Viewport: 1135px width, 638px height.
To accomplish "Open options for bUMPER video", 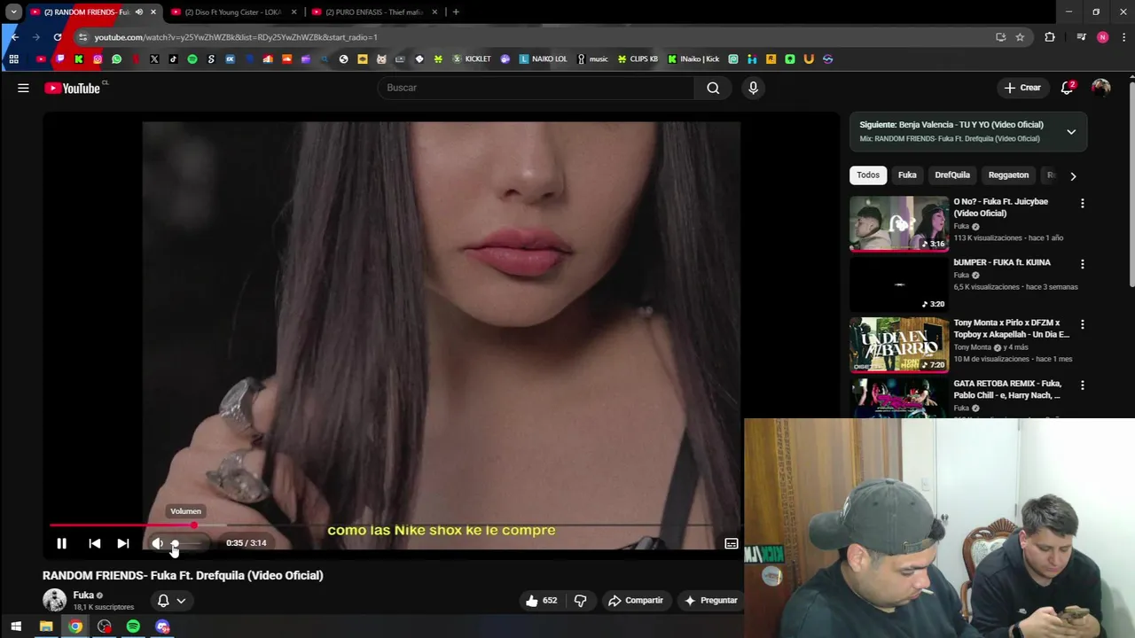I will point(1082,264).
